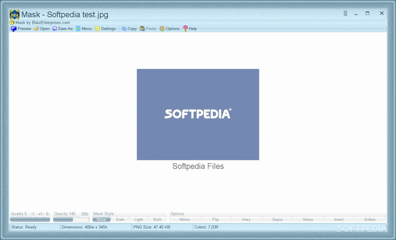Click the Preview monitor icon
The width and height of the screenshot is (396, 240).
(x=14, y=29)
